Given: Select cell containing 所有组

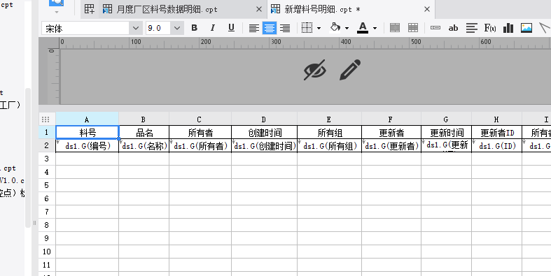Looking at the screenshot, I should click(x=329, y=133).
